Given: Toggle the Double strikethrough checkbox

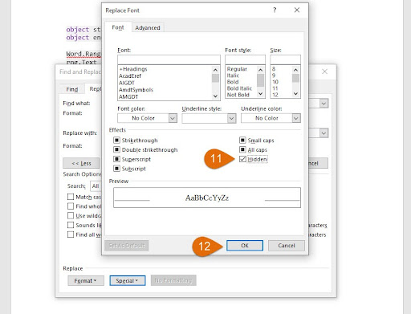Looking at the screenshot, I should click(x=116, y=149).
